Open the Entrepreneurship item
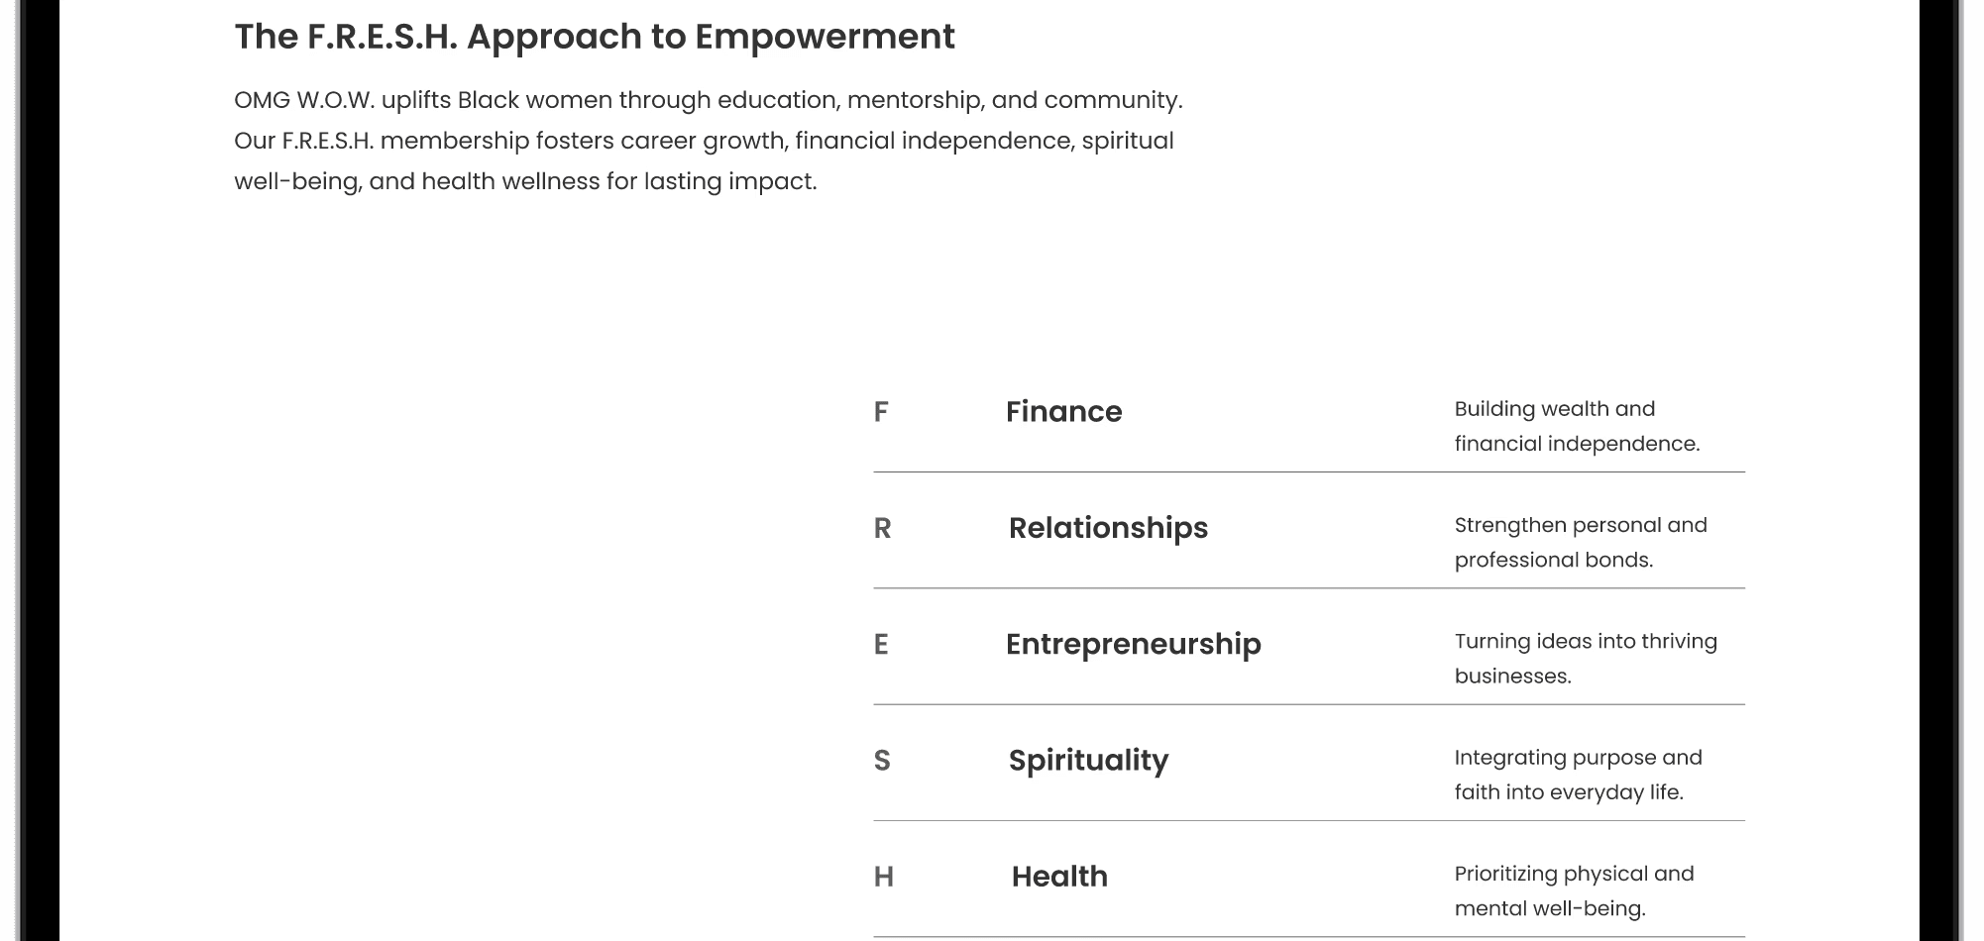Screen dimensions: 1984x941 coord(1133,644)
